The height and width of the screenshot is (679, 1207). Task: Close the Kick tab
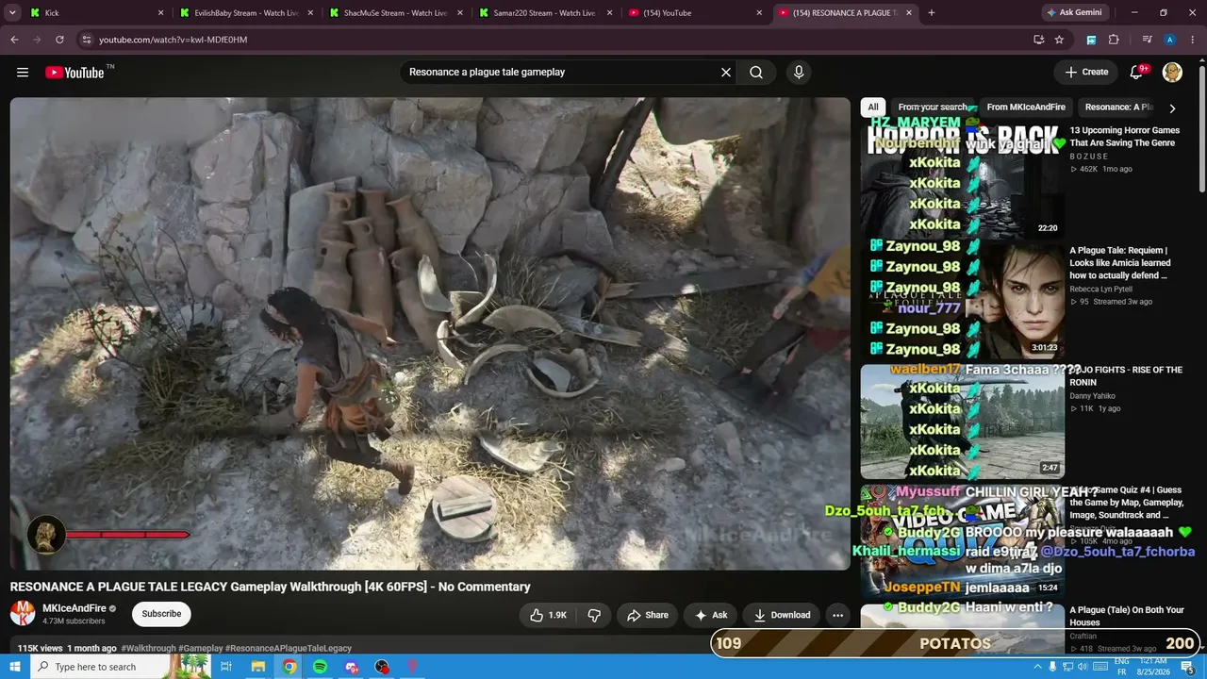[160, 13]
